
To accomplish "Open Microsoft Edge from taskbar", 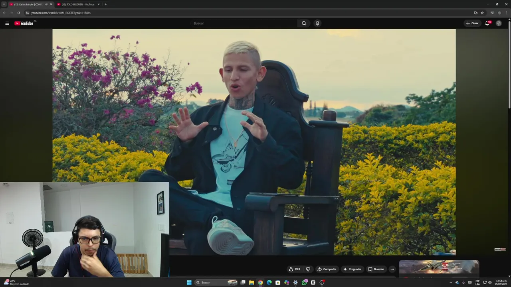I will (x=269, y=283).
